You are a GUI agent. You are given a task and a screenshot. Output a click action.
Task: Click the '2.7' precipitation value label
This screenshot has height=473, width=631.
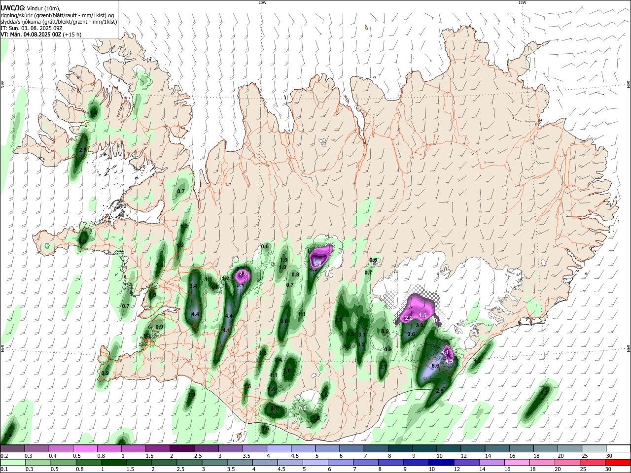[x=384, y=367]
